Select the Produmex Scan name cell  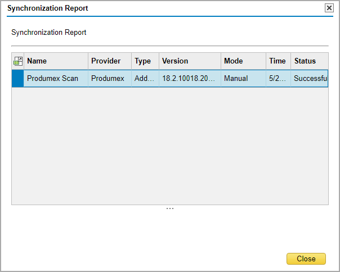point(55,79)
